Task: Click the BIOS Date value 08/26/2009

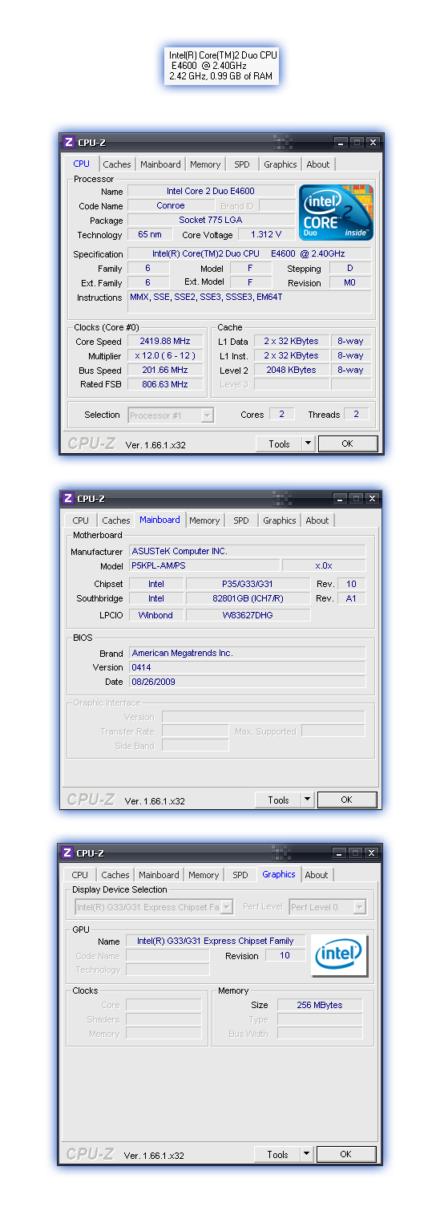Action: (x=248, y=682)
